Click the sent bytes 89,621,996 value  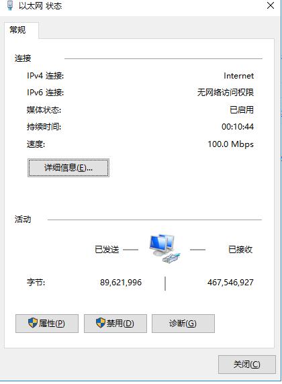click(121, 283)
